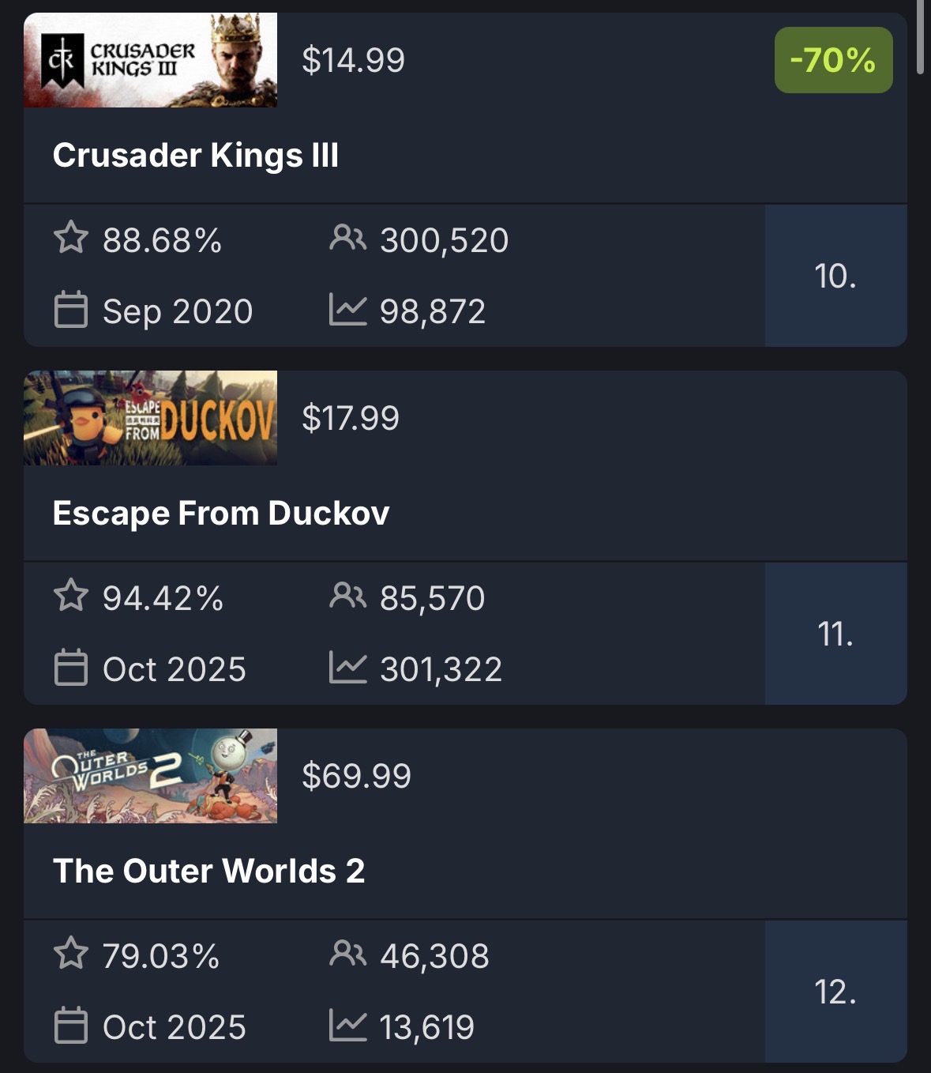Click the trend chart icon beside 13,619
The image size is (931, 1073).
347,1026
